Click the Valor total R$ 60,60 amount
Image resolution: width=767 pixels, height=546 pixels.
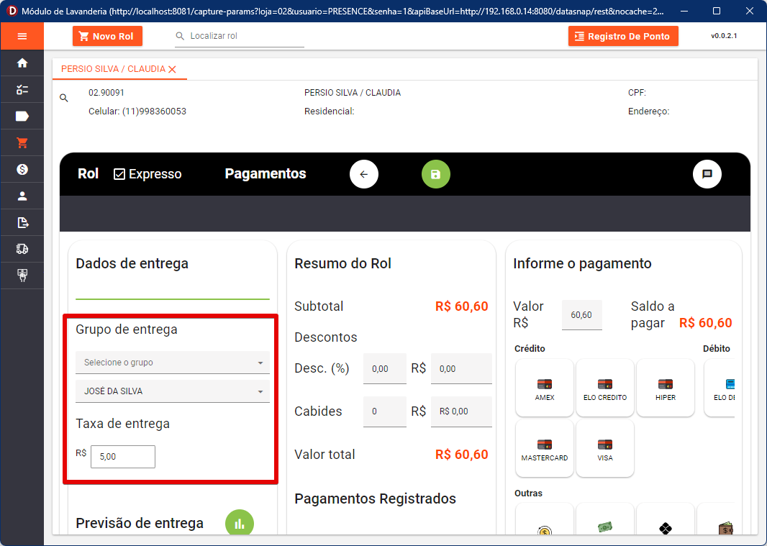[x=462, y=455]
